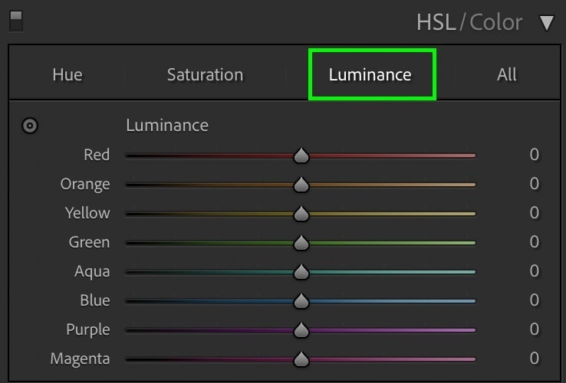
Task: Click the Purple luminance slider handle
Action: tap(301, 331)
